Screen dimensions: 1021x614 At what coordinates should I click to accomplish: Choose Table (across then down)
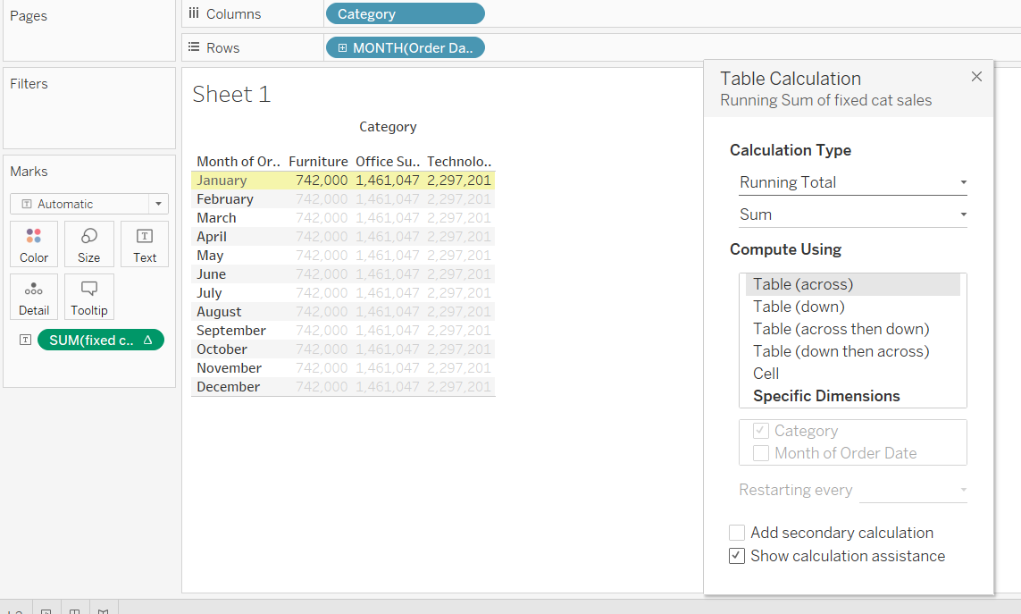841,329
